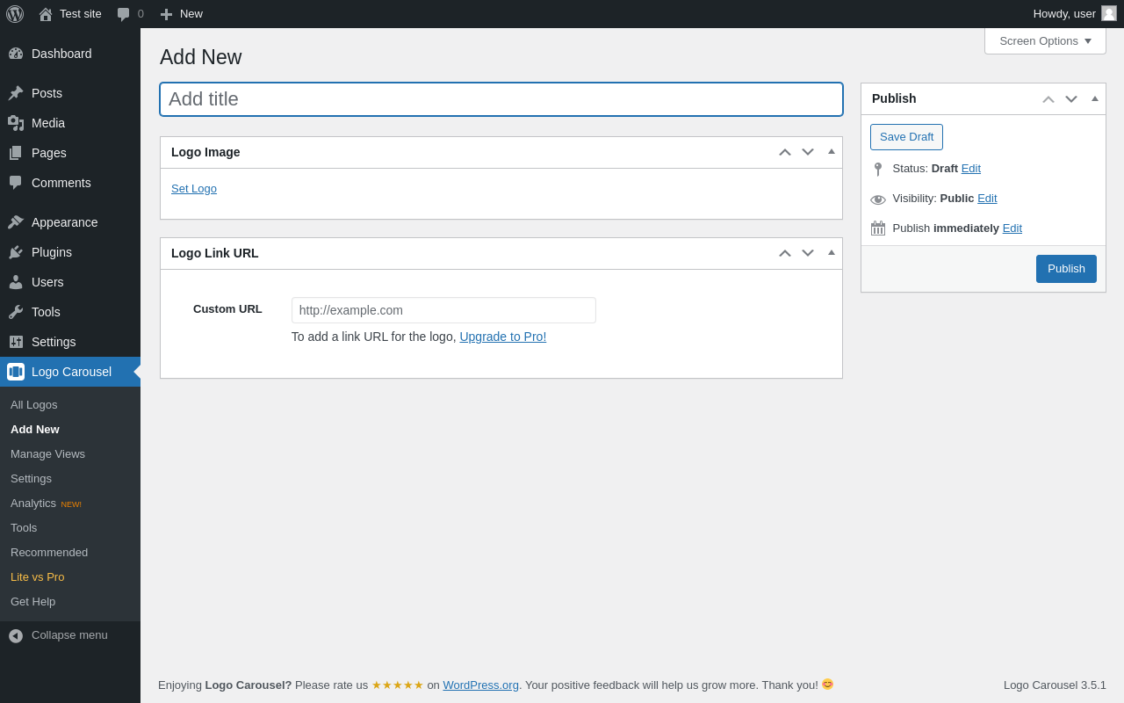Open Pages menu

pyautogui.click(x=70, y=153)
